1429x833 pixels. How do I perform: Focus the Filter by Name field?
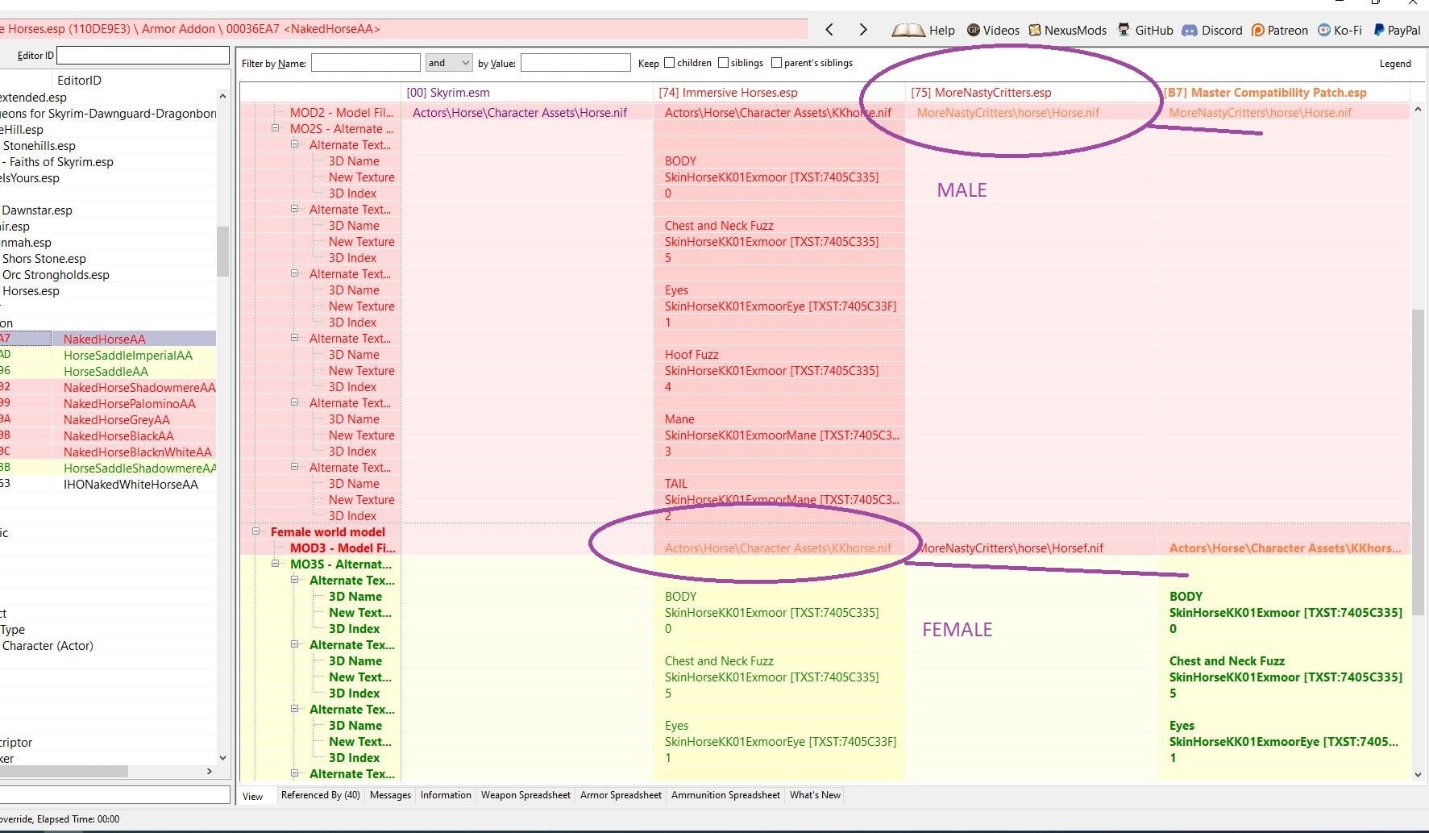(366, 63)
